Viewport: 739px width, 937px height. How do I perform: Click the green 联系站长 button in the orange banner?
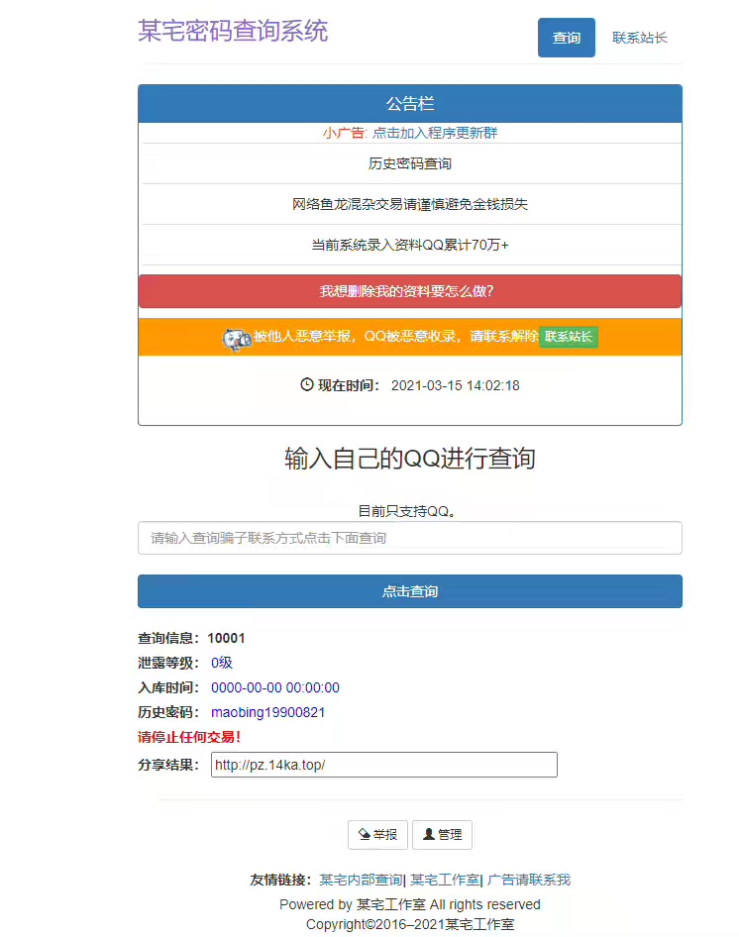click(569, 337)
